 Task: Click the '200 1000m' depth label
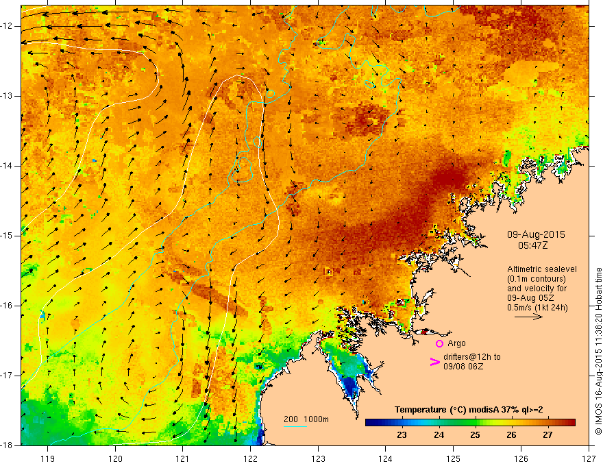[x=306, y=419]
